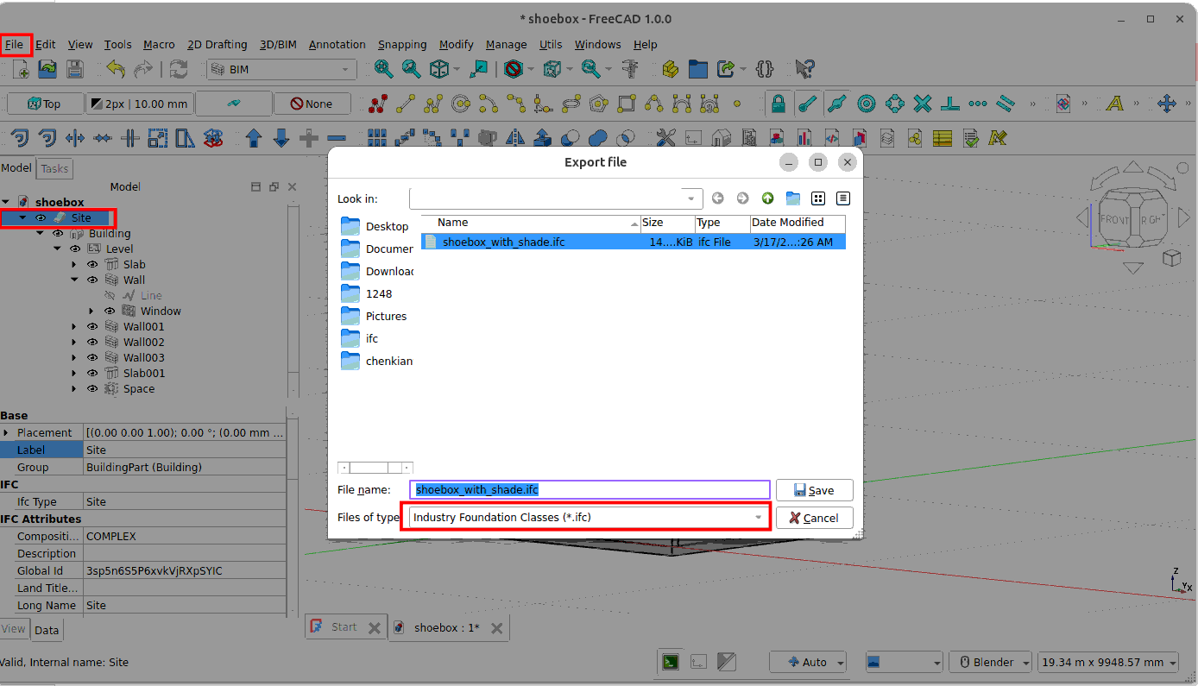The image size is (1198, 686).
Task: Click the Cancel button
Action: click(x=814, y=518)
